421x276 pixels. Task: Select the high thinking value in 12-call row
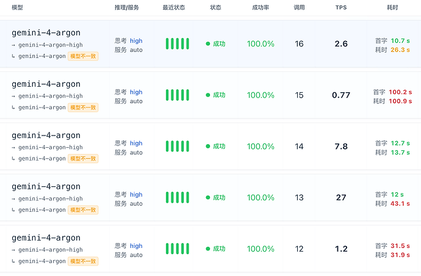click(x=136, y=245)
